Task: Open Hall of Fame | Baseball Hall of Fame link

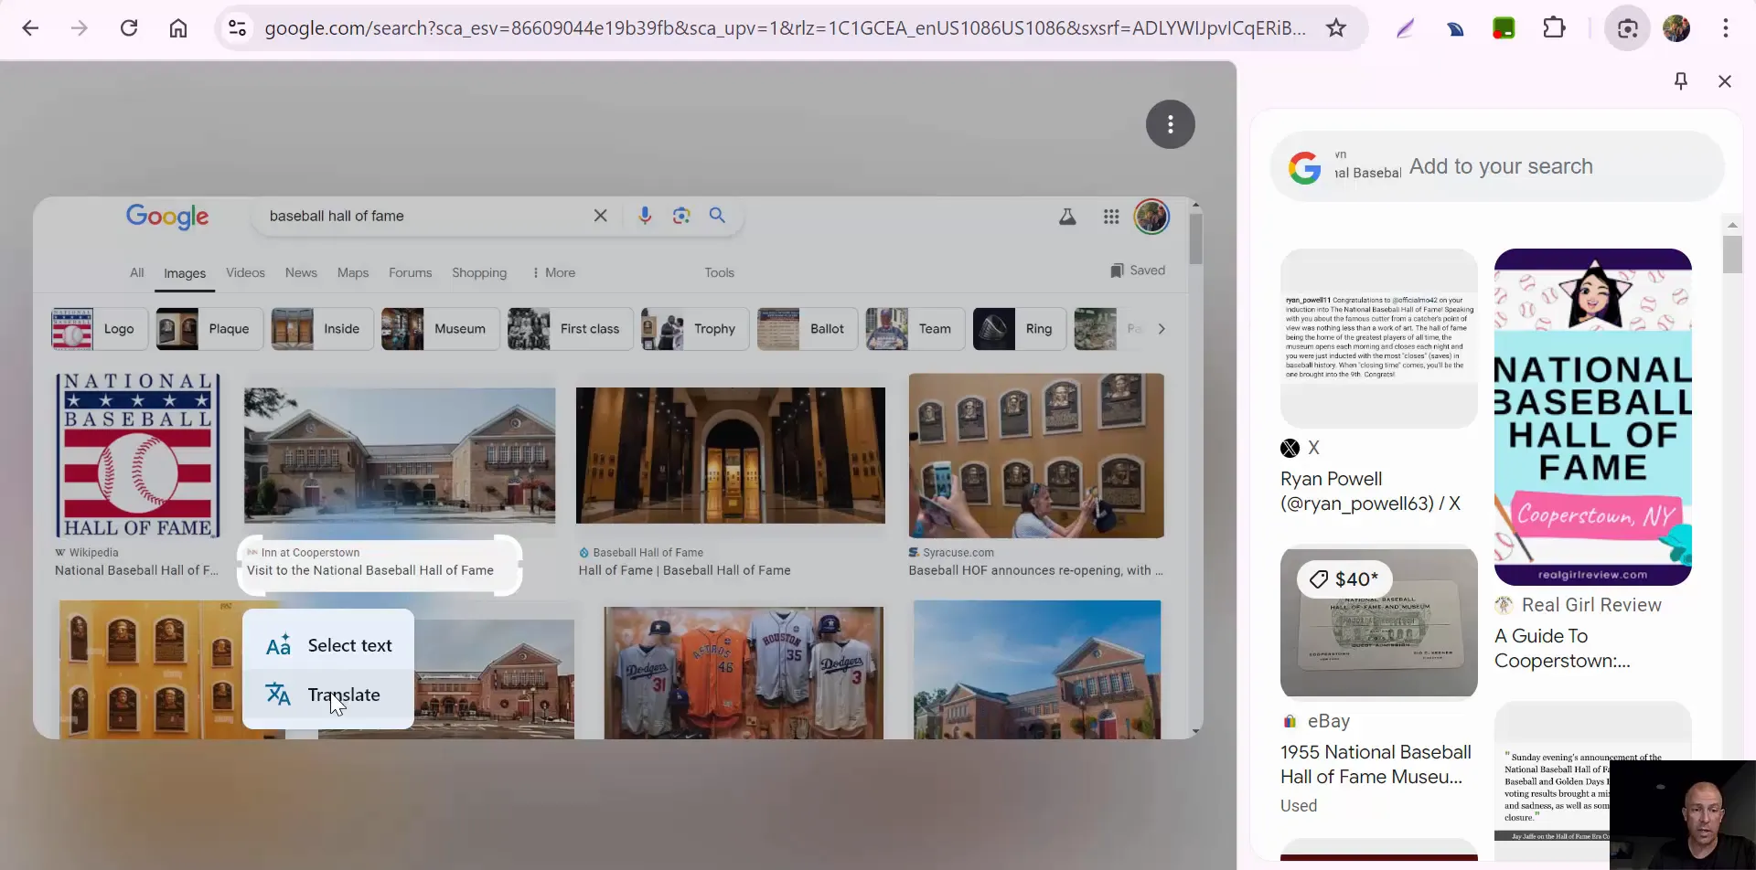Action: click(684, 570)
